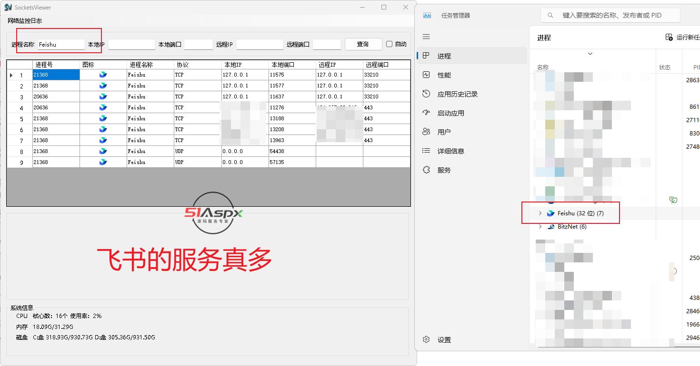Screen dimensions: 700x366
Task: Toggle the 自动 checkbox
Action: tap(390, 44)
